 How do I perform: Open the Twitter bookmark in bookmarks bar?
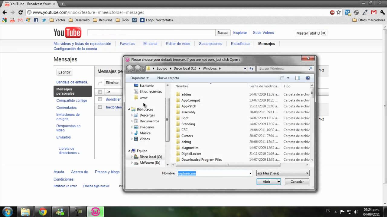[x=44, y=20]
